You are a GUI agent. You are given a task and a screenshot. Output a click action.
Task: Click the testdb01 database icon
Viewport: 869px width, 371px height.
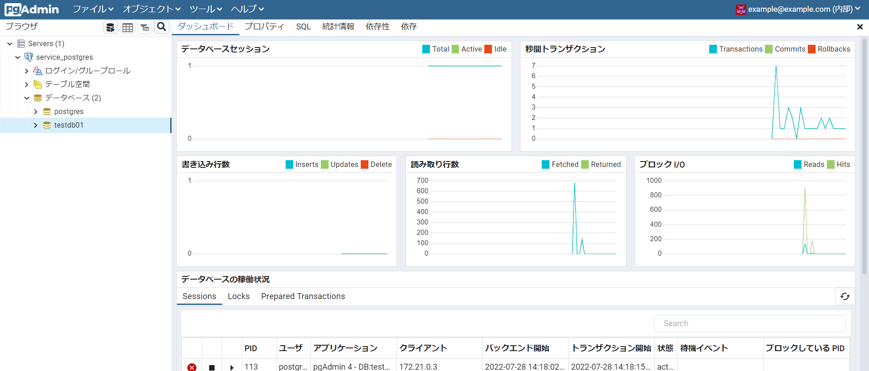coord(47,125)
